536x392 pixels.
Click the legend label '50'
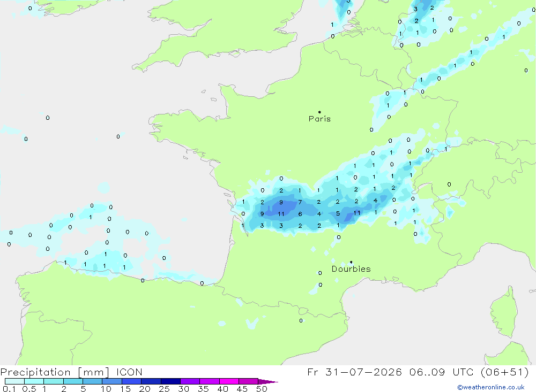[x=262, y=389]
